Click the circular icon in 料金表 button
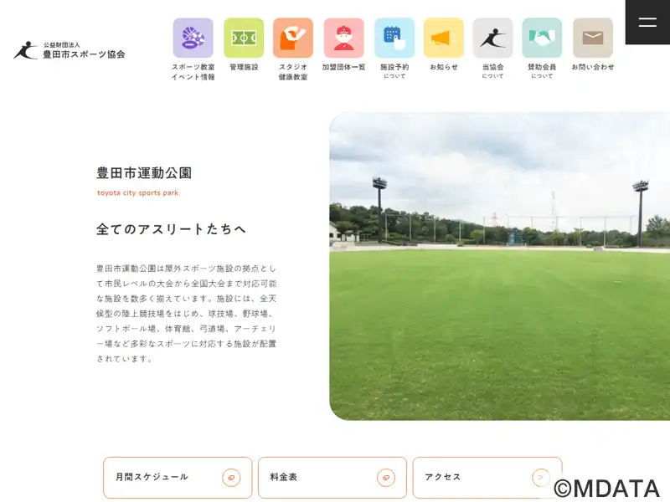 (x=386, y=477)
